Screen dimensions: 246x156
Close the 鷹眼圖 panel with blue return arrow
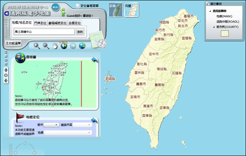(95, 60)
